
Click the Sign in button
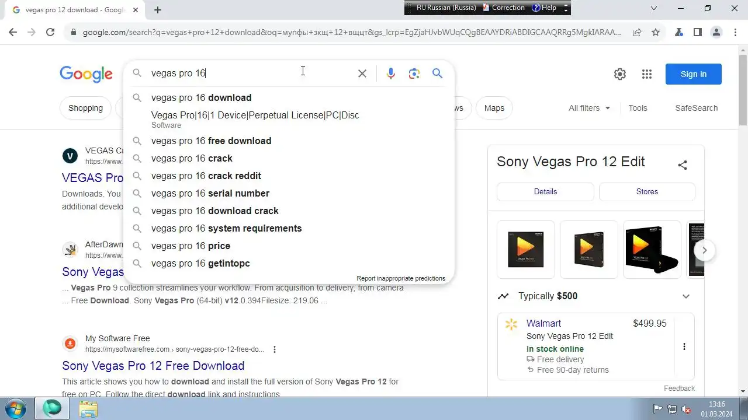click(694, 74)
